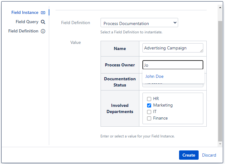Uncheck the Marketing checkbox

point(149,105)
